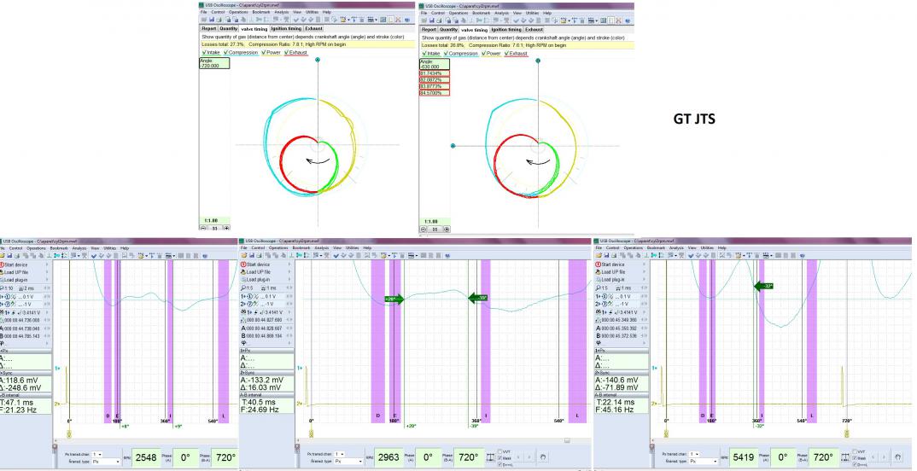Toggle Compression checkbox in 27.3% losses window

225,53
